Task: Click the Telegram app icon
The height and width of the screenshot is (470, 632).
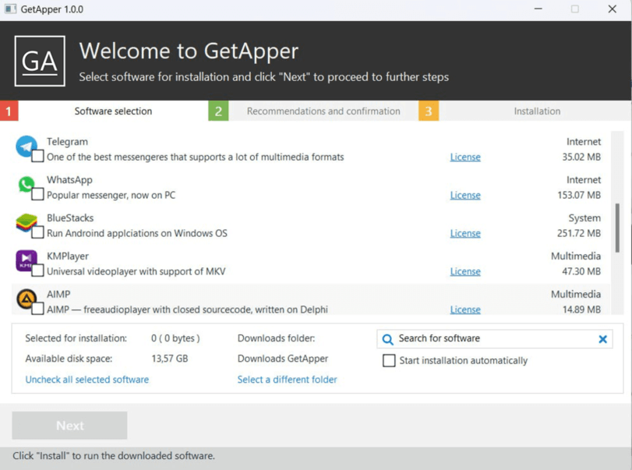Action: tap(26, 146)
